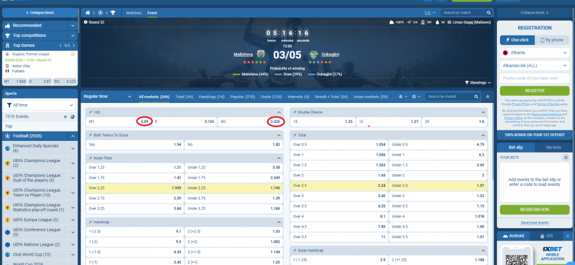Open the All time filter dropdown

pos(41,105)
